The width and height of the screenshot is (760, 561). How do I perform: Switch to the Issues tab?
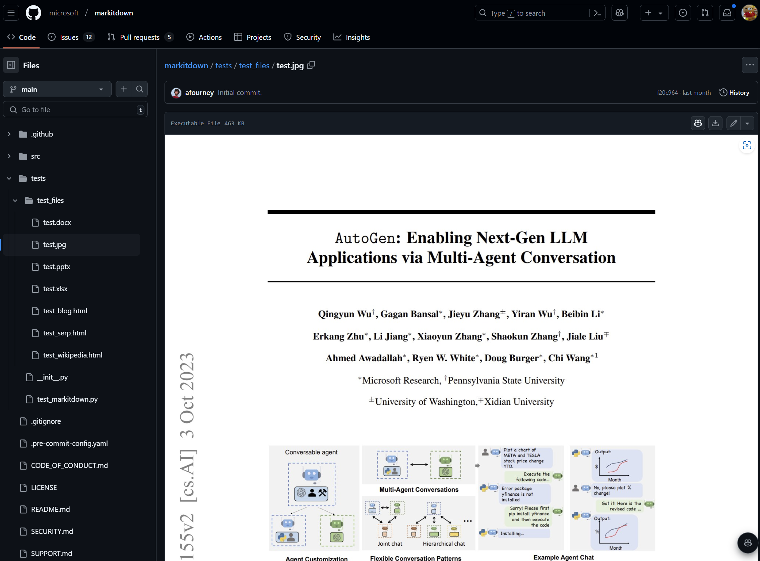coord(69,37)
